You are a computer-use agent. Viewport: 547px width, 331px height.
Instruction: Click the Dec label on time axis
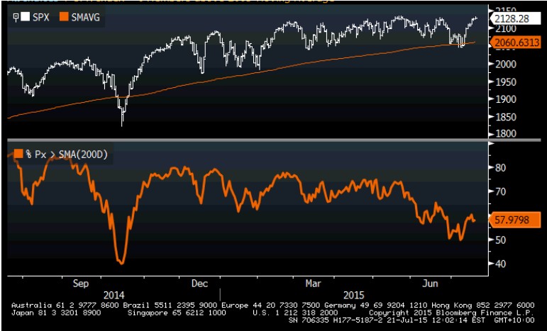tap(199, 284)
